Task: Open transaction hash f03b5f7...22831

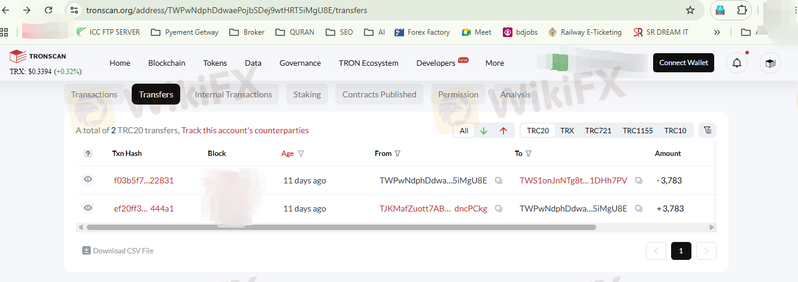Action: point(144,180)
